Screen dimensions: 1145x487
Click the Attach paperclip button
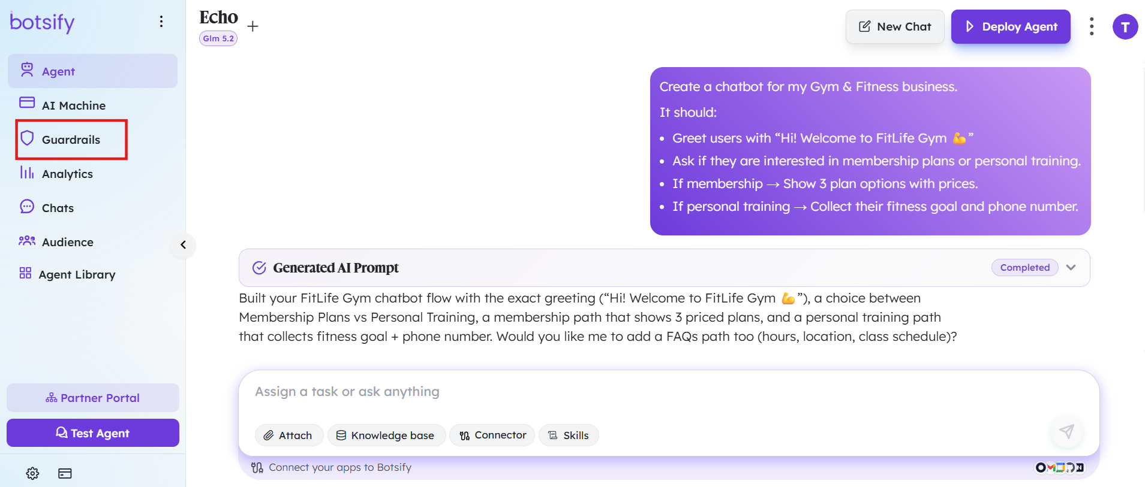[x=289, y=435]
